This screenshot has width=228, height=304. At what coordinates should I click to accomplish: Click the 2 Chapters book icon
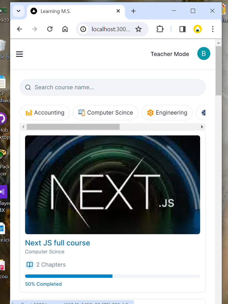[30, 265]
